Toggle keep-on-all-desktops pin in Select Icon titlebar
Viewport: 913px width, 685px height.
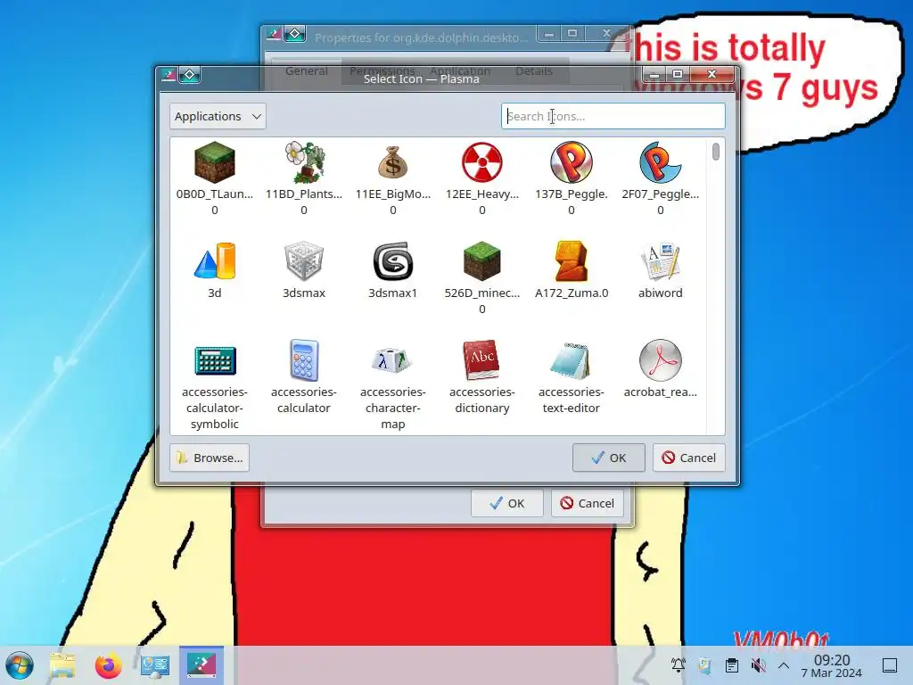(x=190, y=75)
